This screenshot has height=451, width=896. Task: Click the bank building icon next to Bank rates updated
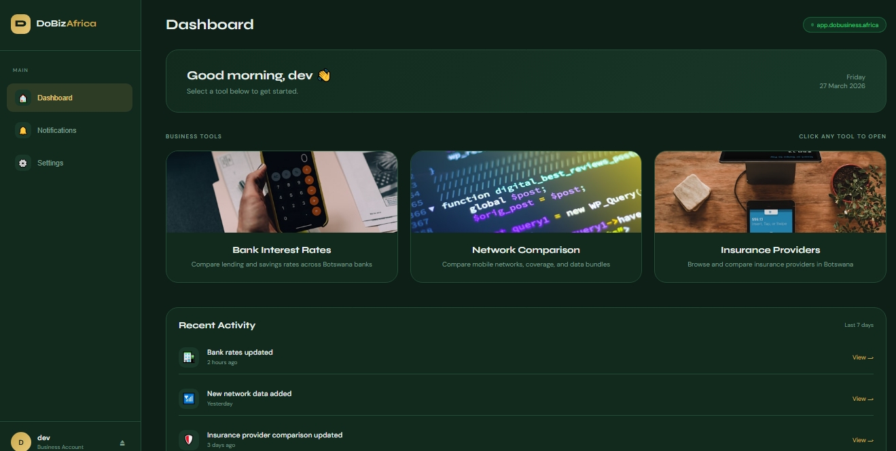[189, 357]
